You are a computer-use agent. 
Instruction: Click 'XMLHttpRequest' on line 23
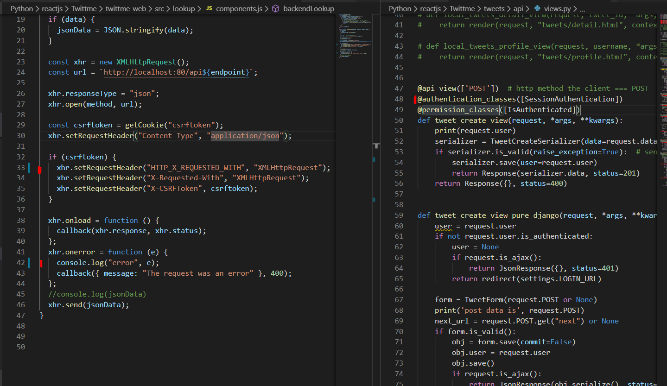click(146, 62)
